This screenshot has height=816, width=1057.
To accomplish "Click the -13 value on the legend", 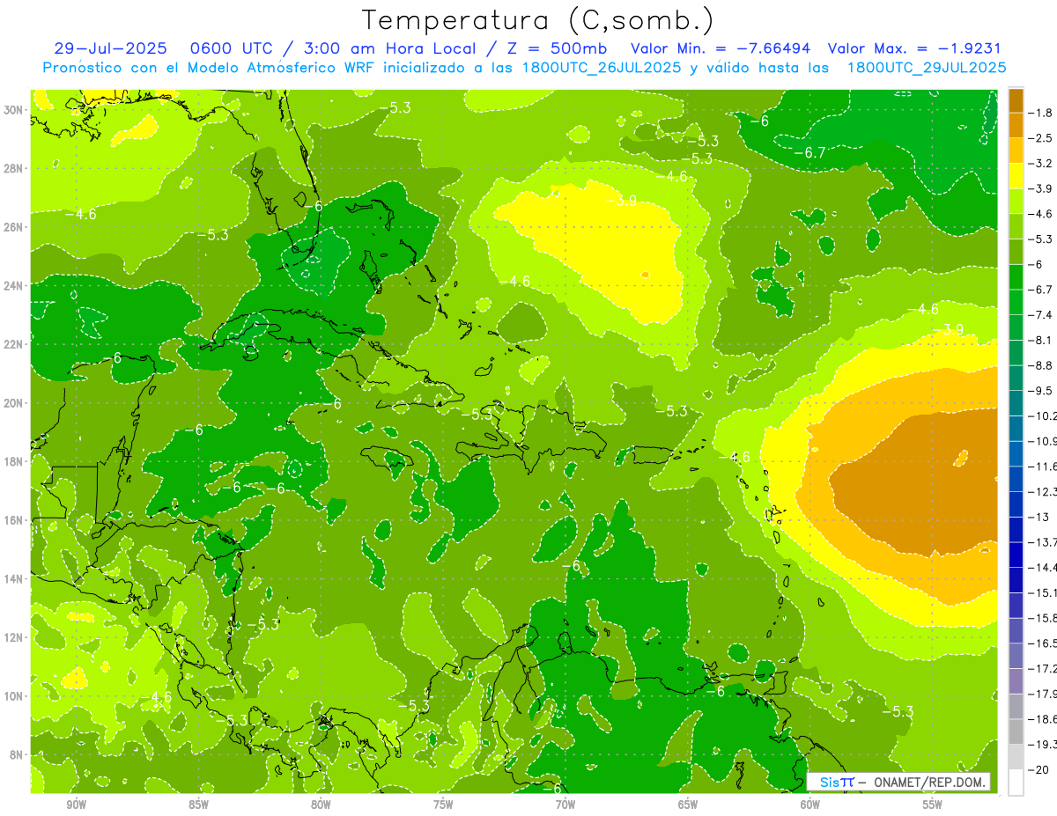I will pyautogui.click(x=1039, y=517).
